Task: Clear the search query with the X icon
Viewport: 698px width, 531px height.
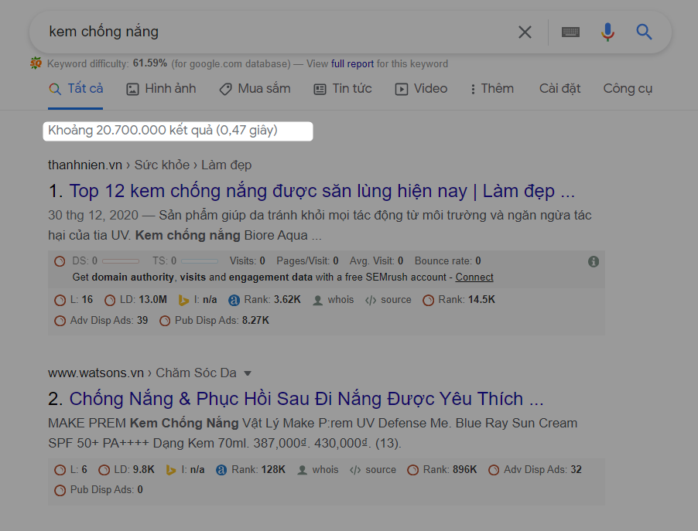Action: coord(525,32)
